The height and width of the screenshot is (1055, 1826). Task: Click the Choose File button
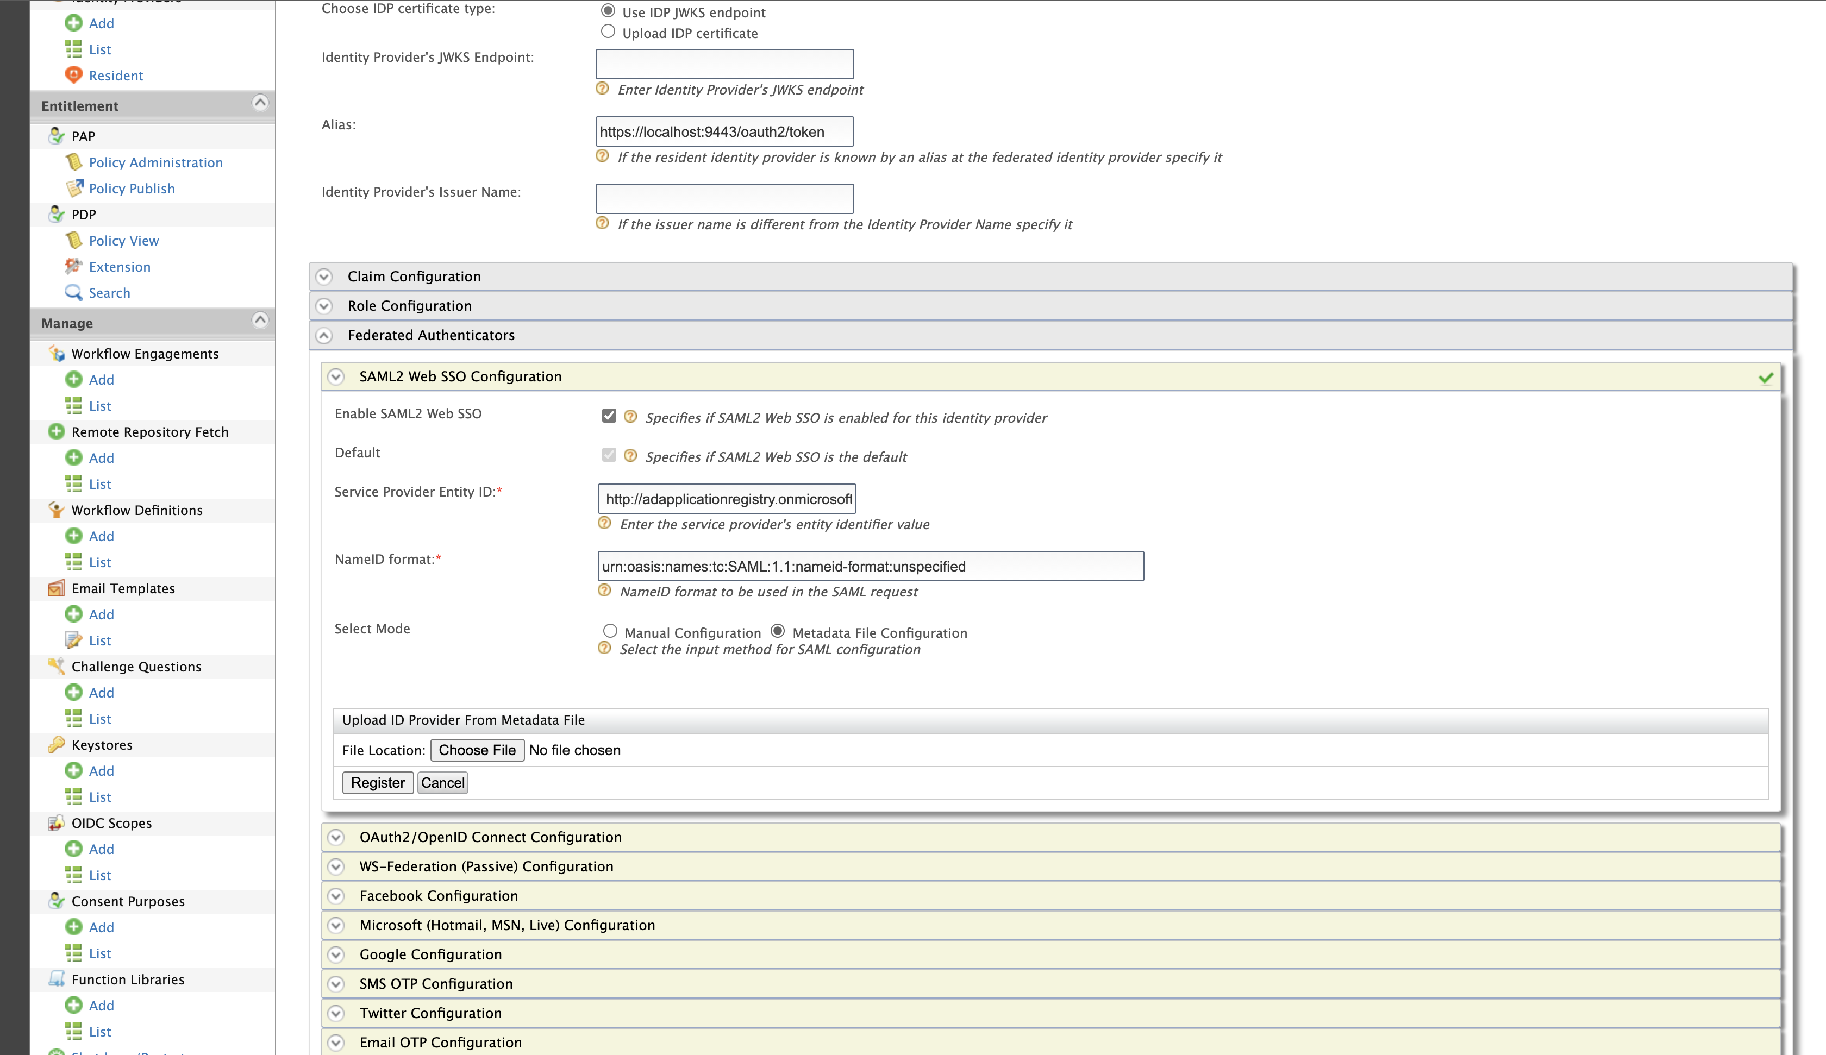(477, 750)
